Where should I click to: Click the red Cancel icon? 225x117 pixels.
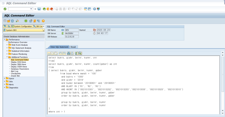pos(52,9)
